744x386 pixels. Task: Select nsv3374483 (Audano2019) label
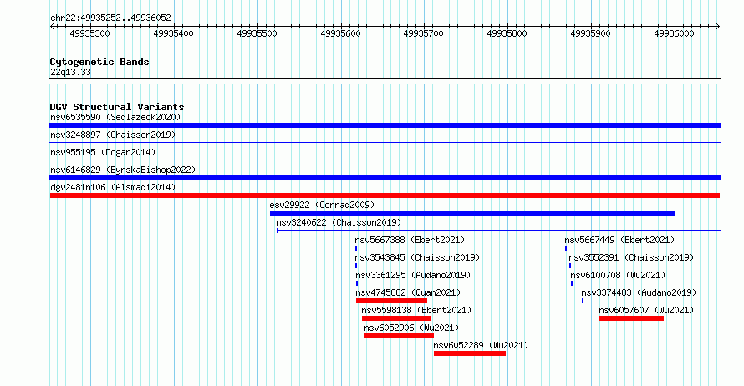(x=640, y=292)
